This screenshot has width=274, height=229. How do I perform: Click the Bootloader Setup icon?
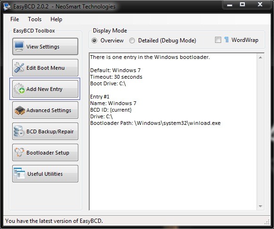pyautogui.click(x=19, y=152)
